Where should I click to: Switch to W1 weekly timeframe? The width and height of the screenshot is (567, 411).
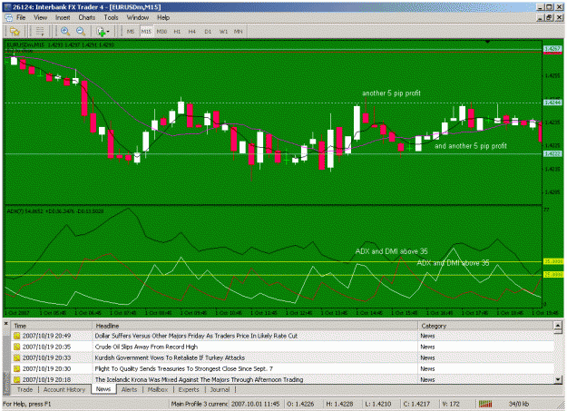coord(223,32)
